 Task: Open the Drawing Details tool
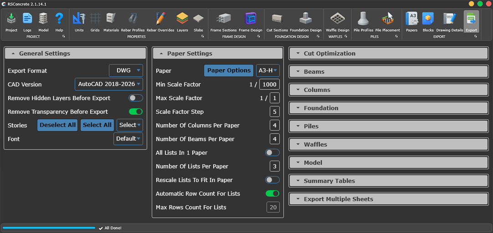(x=449, y=21)
